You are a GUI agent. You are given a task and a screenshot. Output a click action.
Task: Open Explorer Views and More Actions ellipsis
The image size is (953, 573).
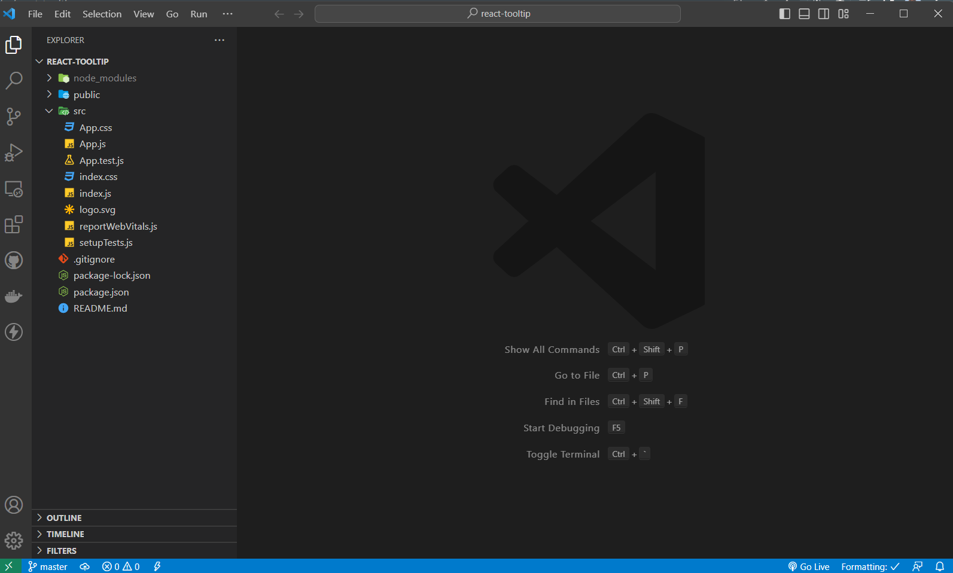(x=220, y=40)
